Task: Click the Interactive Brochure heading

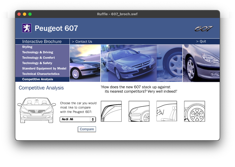Action: coord(42,41)
